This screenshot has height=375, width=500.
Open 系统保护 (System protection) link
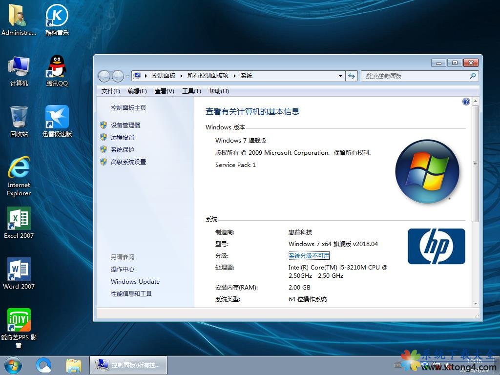123,149
